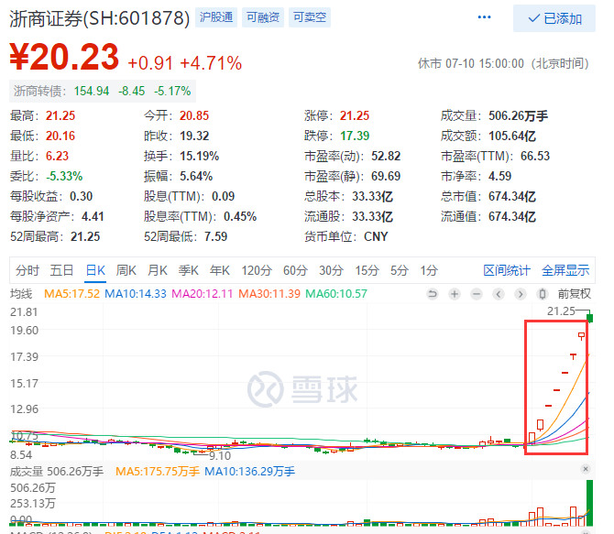Click the 沪股通 tag
Image resolution: width=614 pixels, height=534 pixels.
click(216, 17)
